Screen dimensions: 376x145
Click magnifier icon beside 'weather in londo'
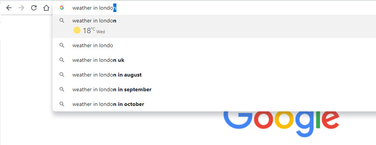[x=62, y=45]
